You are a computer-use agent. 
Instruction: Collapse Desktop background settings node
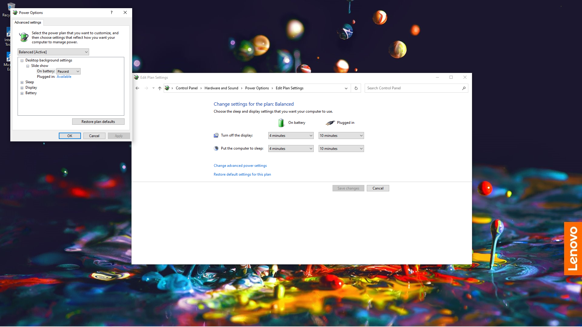tap(22, 61)
